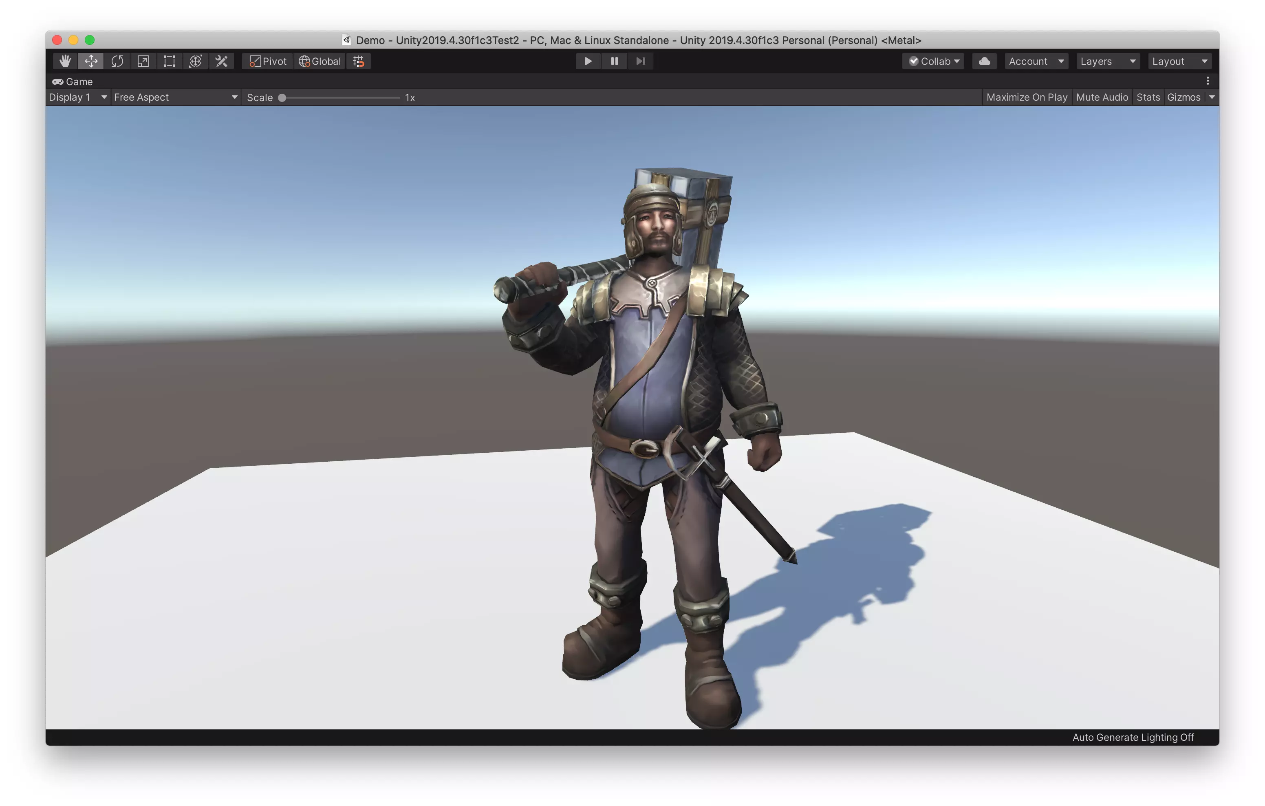Select the Rect Transform tool

point(169,62)
